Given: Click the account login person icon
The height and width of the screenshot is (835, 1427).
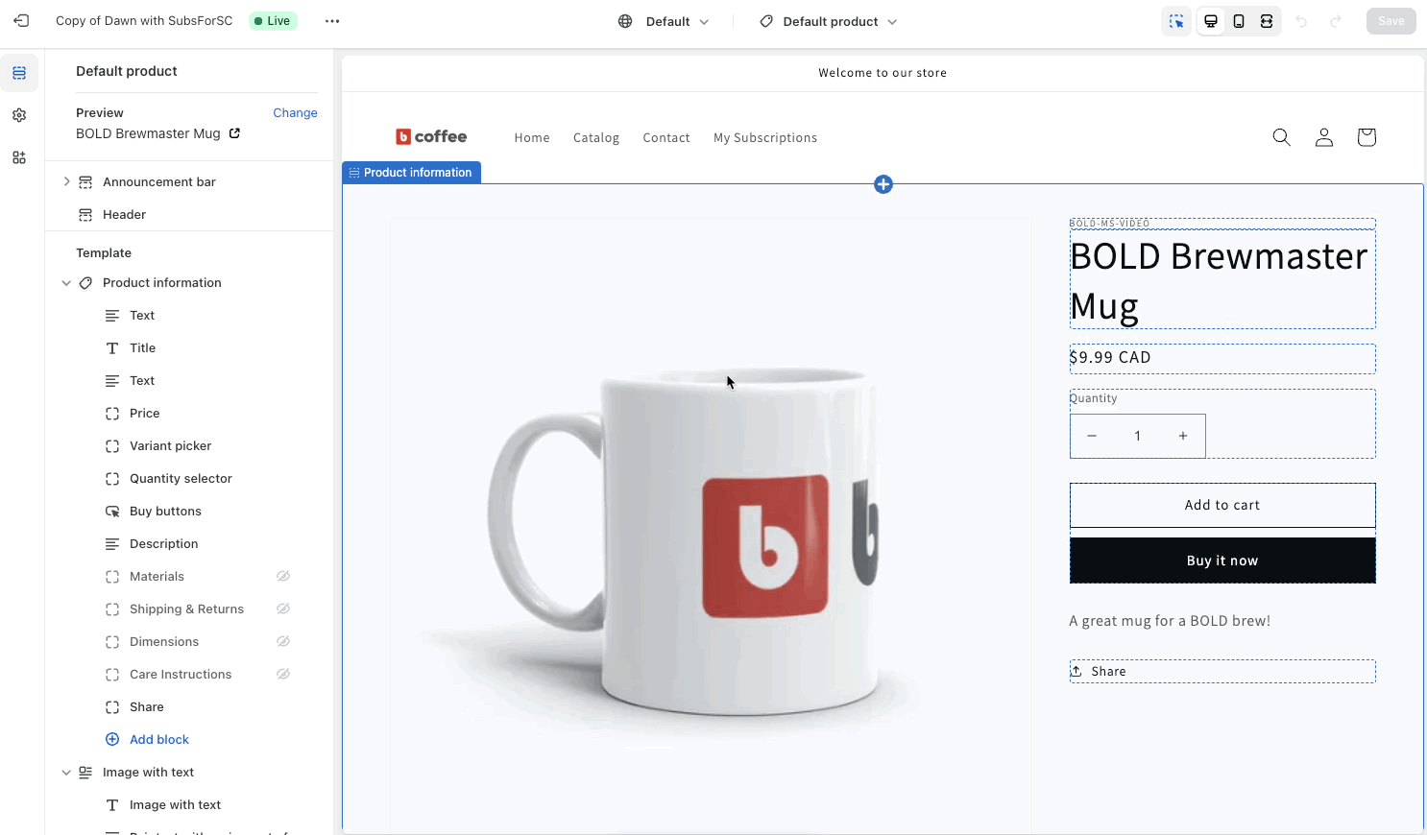Looking at the screenshot, I should [1324, 137].
